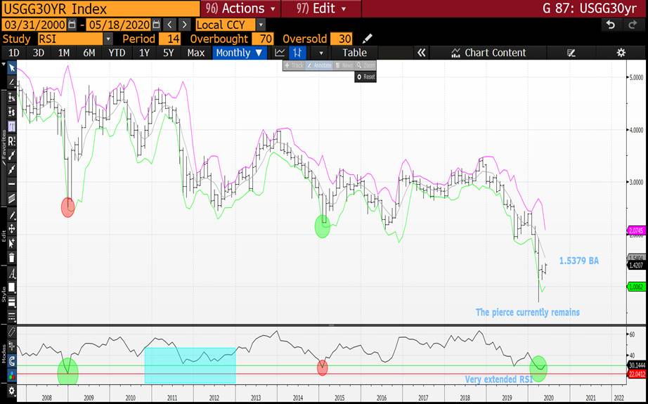The height and width of the screenshot is (404, 648).
Task: Select the Max range tab
Action: coord(195,53)
